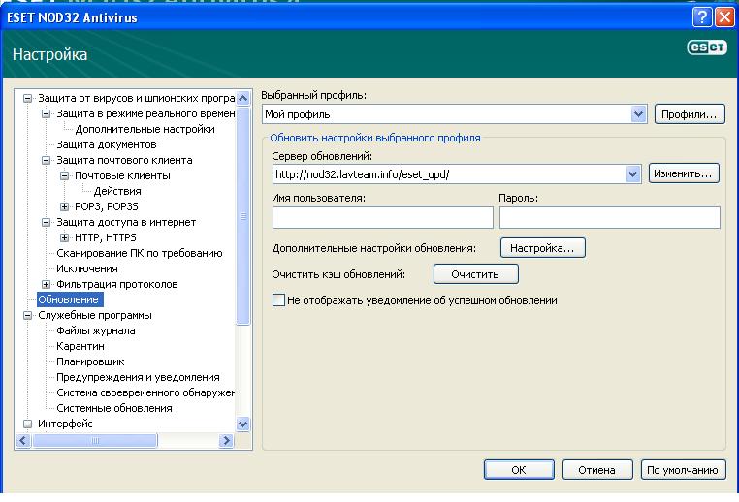Click the 'Изменить...' button
The width and height of the screenshot is (739, 502).
click(683, 173)
